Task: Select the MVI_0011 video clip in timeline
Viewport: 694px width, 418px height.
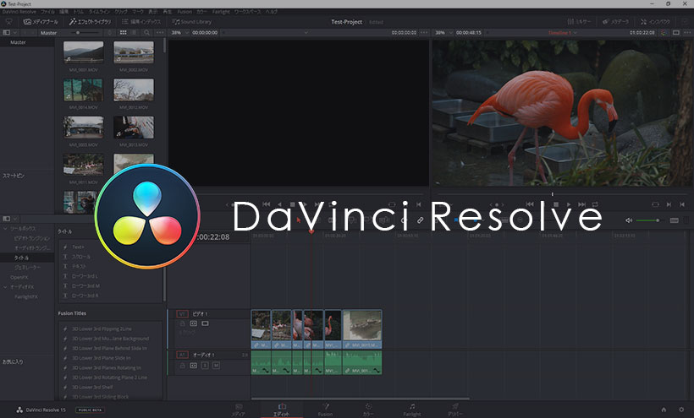Action: pos(362,328)
